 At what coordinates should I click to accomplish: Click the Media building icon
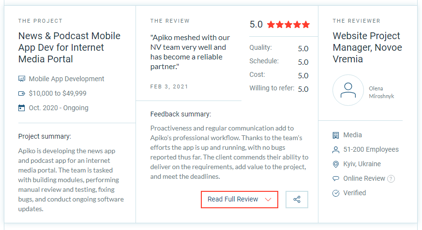[335, 135]
